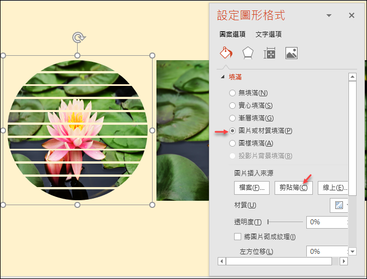Screen dimensions: 367x279
Task: Click the bottom-center resize handle of shape
Action: point(78,205)
